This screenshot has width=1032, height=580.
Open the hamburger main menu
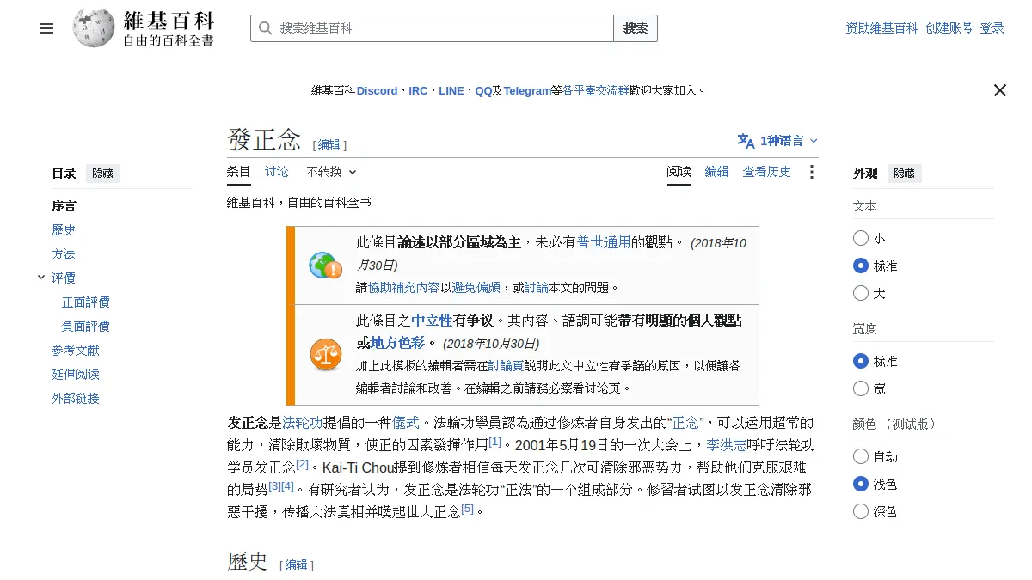click(46, 28)
